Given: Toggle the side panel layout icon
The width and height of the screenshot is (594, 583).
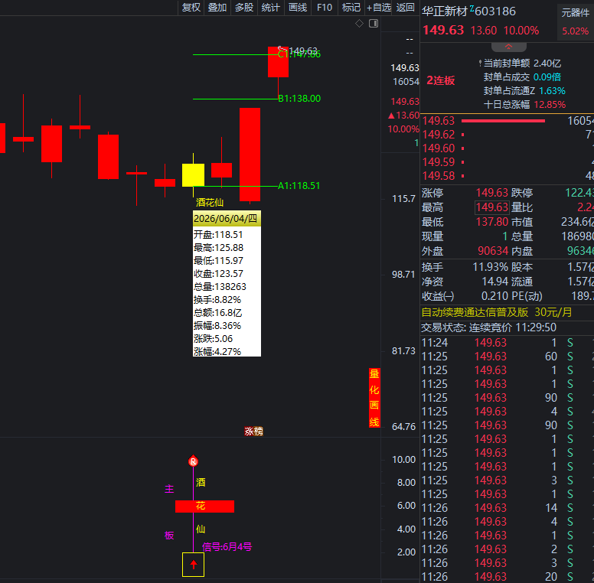Looking at the screenshot, I should pyautogui.click(x=374, y=24).
